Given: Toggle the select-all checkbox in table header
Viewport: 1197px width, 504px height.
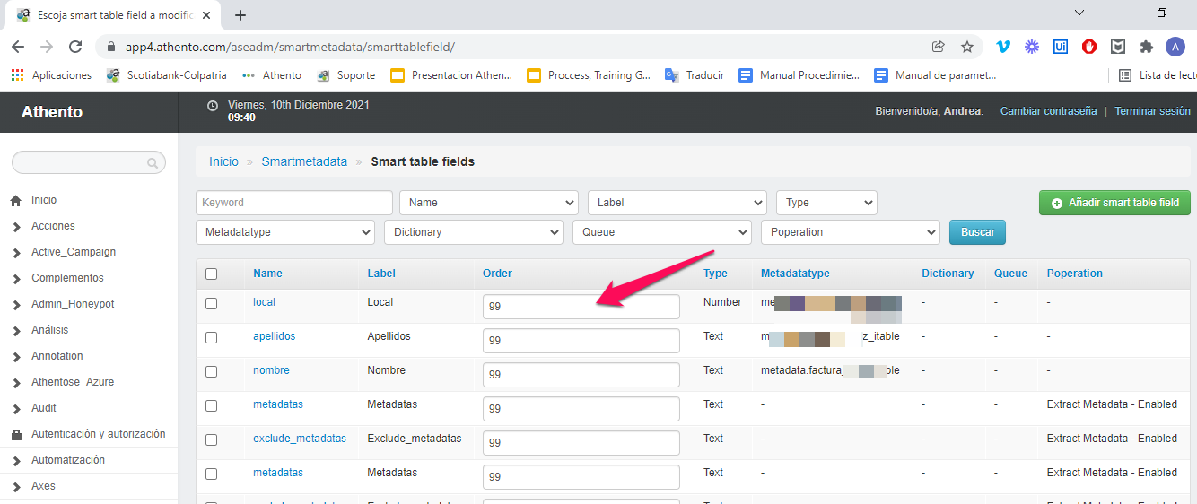Looking at the screenshot, I should tap(211, 274).
